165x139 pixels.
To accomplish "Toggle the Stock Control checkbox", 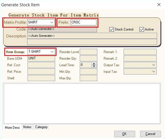I will tap(111, 29).
